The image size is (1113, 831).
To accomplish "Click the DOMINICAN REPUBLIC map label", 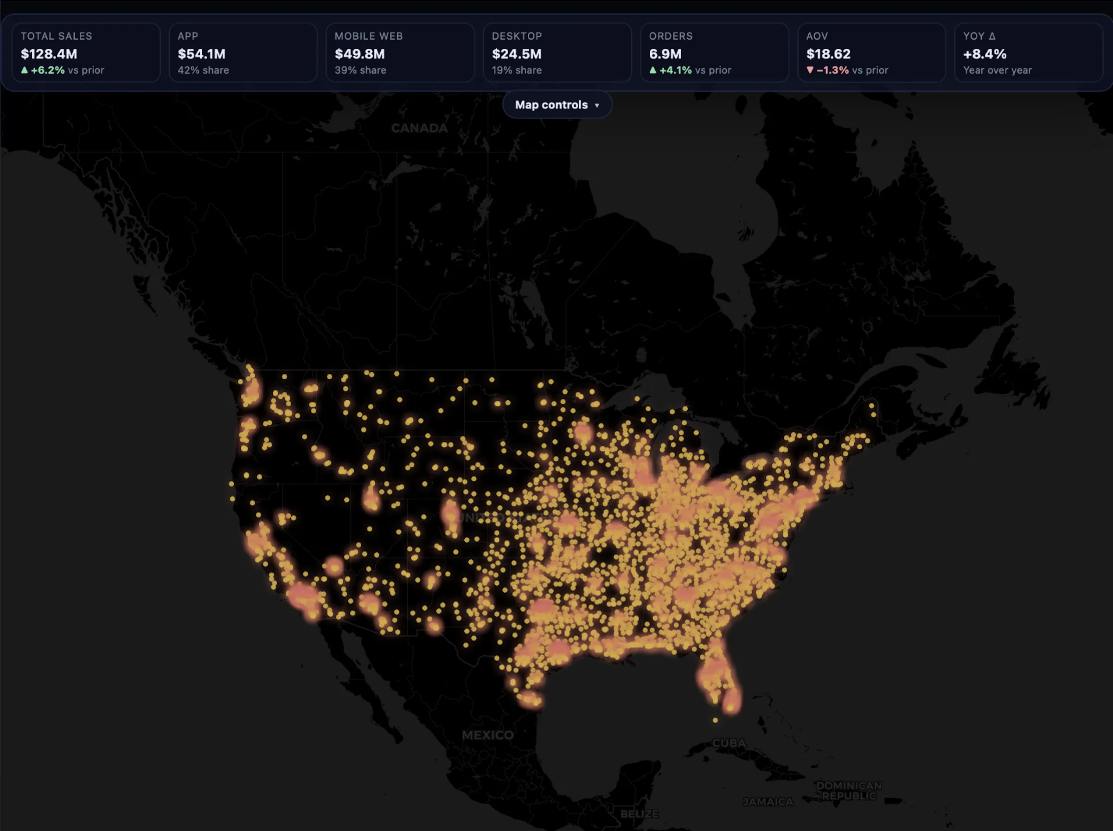I will click(849, 790).
